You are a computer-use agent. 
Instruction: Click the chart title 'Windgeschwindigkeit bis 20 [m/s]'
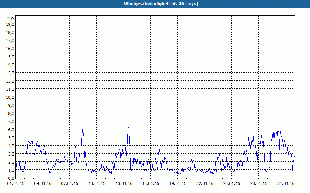pos(161,4)
